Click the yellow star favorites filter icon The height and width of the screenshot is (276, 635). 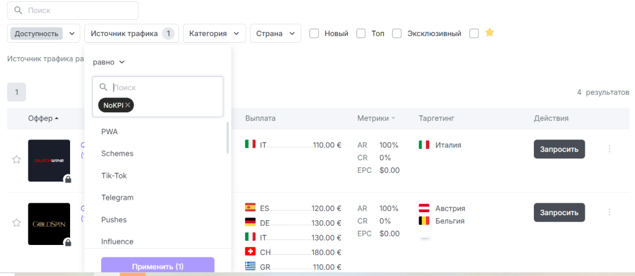[489, 33]
